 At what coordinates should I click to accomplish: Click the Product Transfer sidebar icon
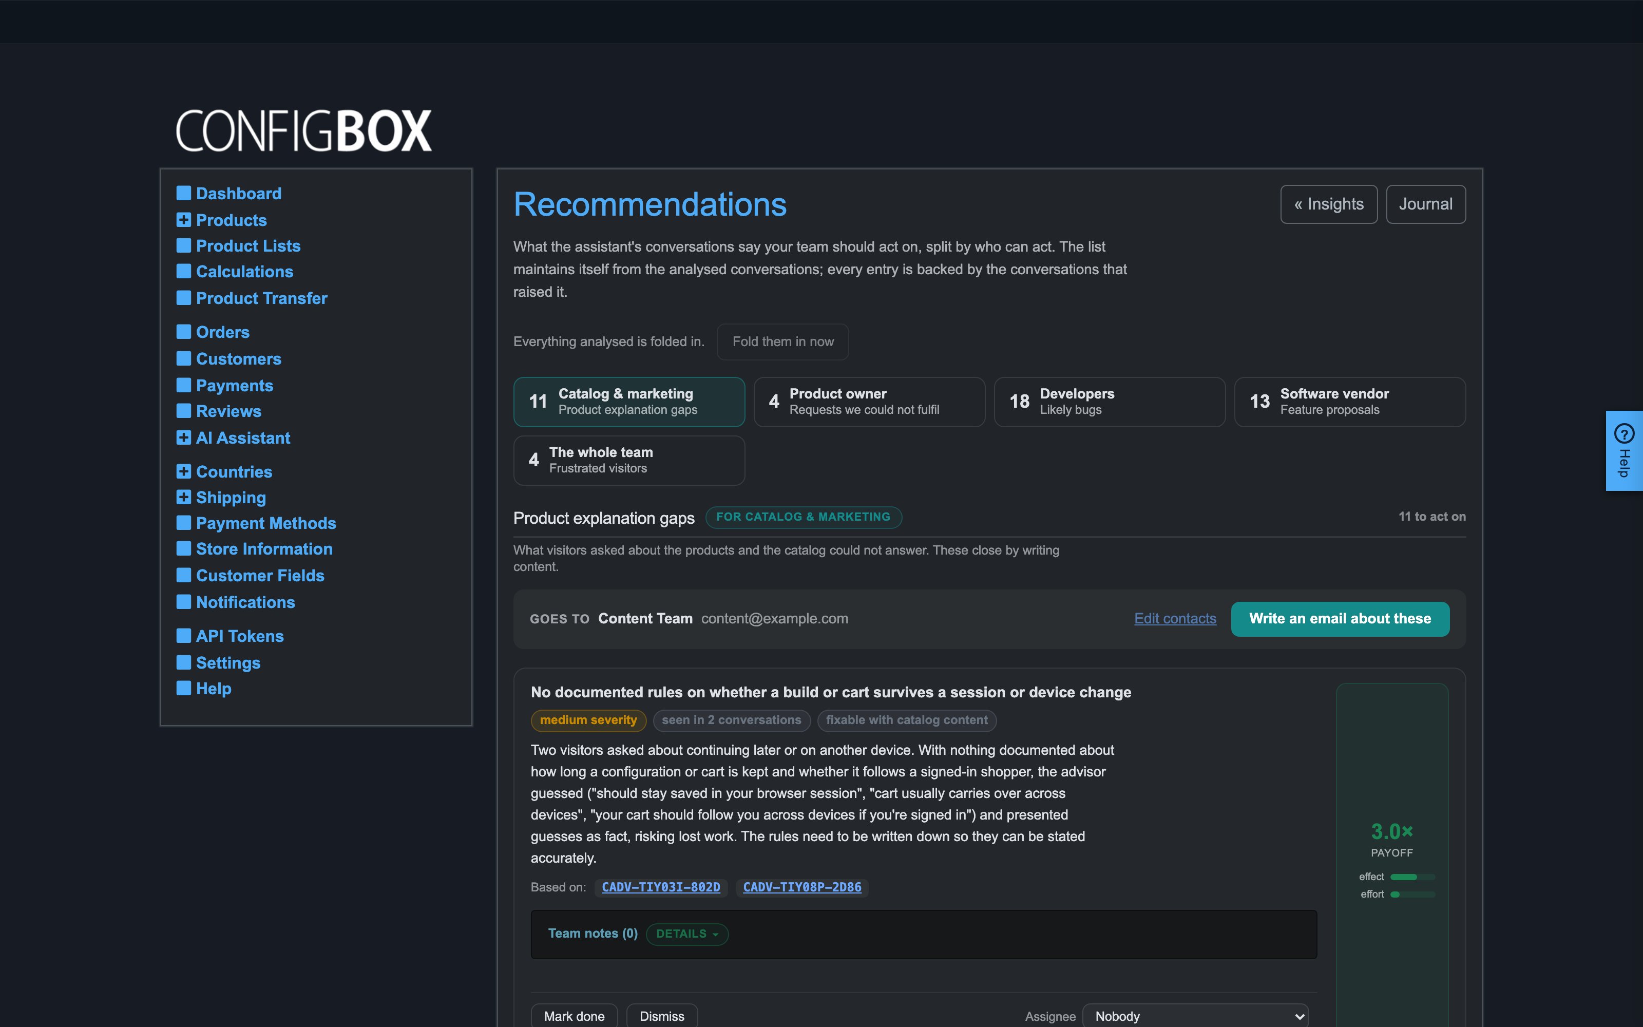(x=183, y=297)
